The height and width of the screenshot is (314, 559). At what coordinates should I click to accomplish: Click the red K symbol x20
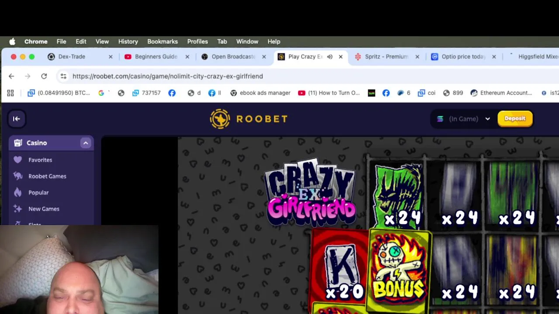click(x=341, y=266)
